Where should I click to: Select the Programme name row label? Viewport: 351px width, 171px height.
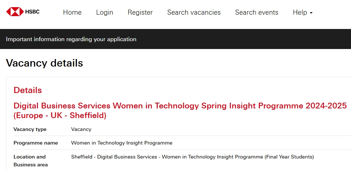point(35,143)
